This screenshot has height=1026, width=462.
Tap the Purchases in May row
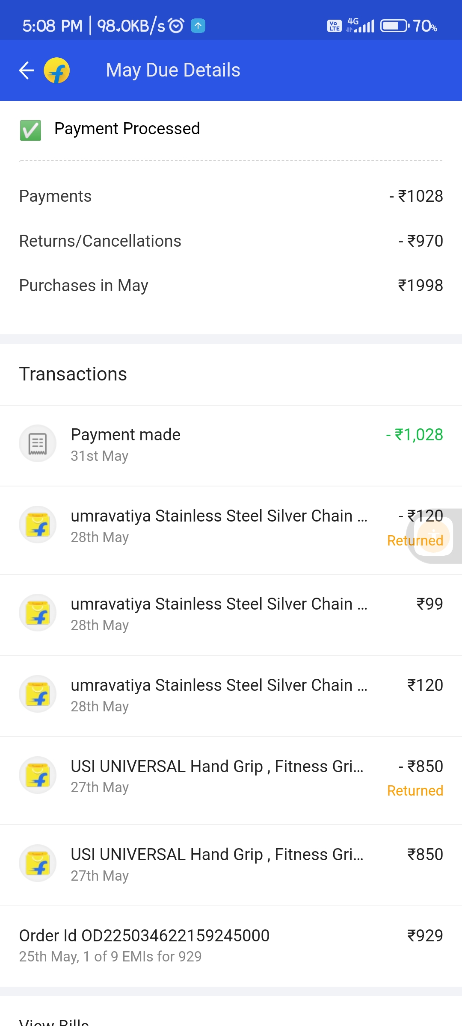(231, 286)
